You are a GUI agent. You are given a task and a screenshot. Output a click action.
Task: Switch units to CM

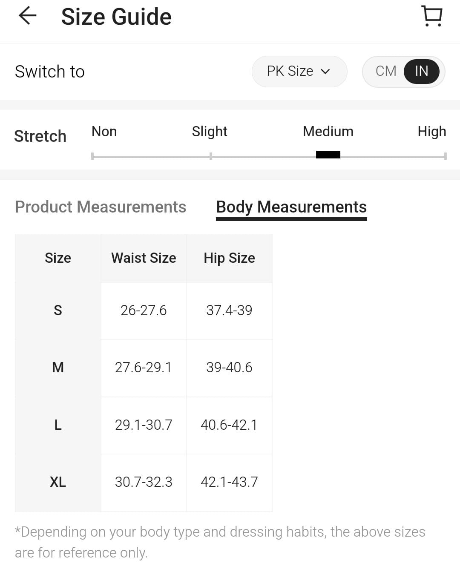[385, 71]
